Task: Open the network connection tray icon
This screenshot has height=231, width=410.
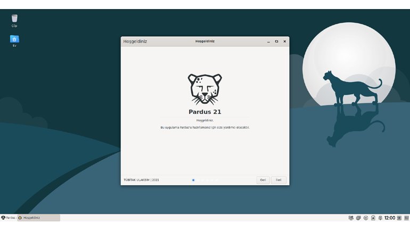Action: [351, 218]
